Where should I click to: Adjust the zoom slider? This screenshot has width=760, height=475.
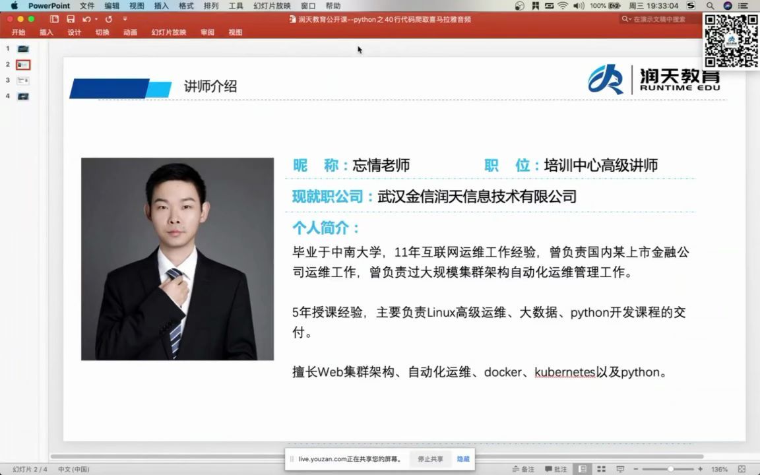(672, 468)
